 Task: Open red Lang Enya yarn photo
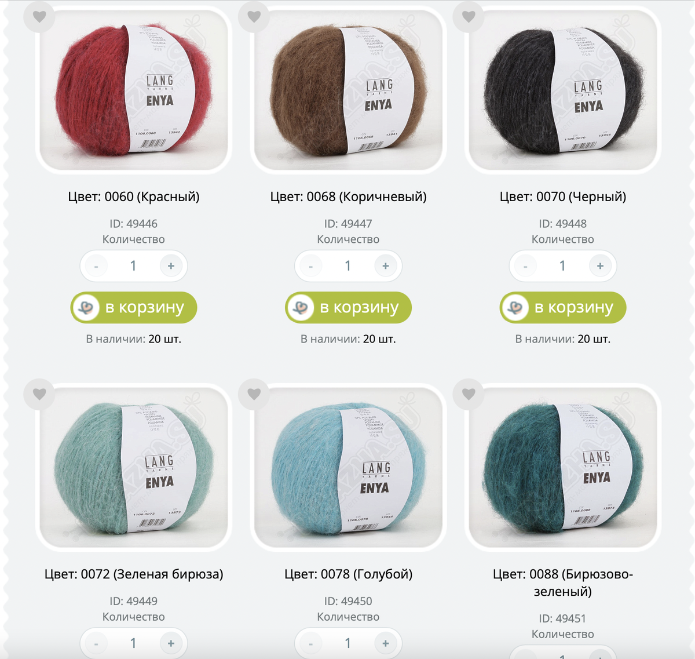coord(134,89)
